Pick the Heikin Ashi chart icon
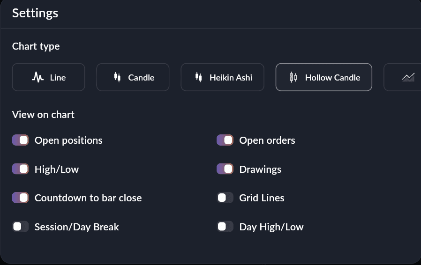The image size is (421, 265). 198,77
